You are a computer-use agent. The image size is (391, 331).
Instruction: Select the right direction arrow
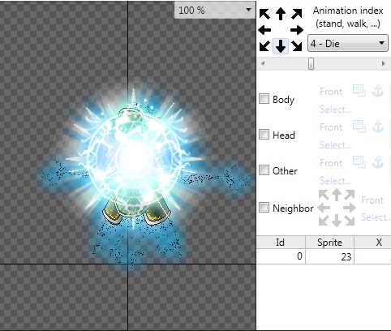pos(297,30)
